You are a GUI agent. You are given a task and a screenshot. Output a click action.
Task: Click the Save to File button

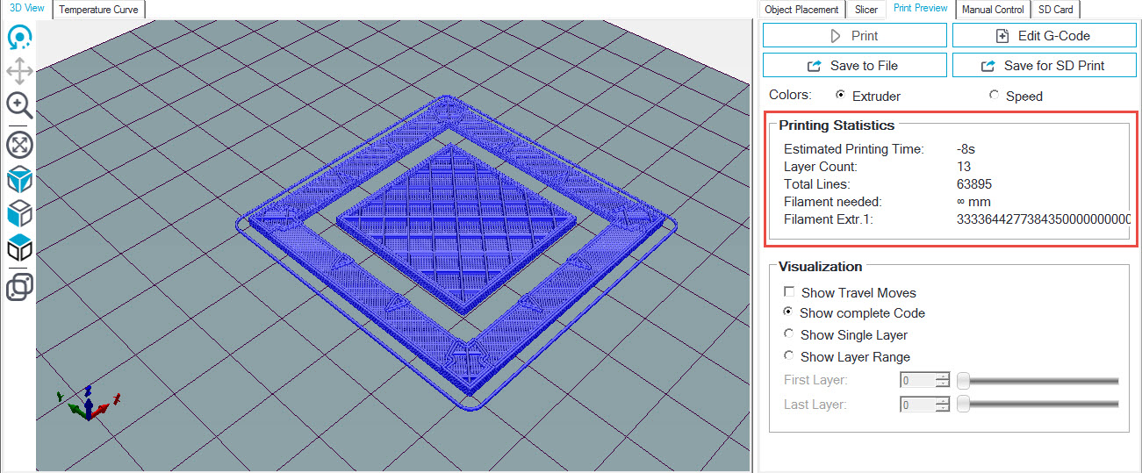pos(855,66)
